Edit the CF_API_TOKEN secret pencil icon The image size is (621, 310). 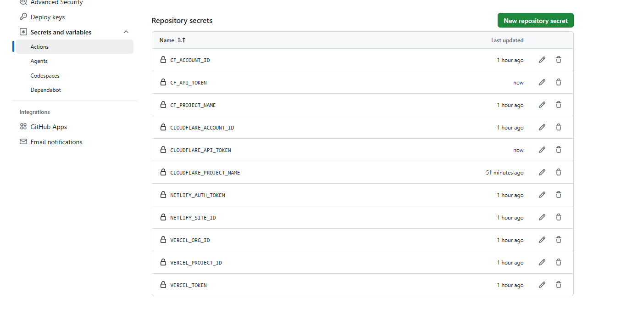542,82
